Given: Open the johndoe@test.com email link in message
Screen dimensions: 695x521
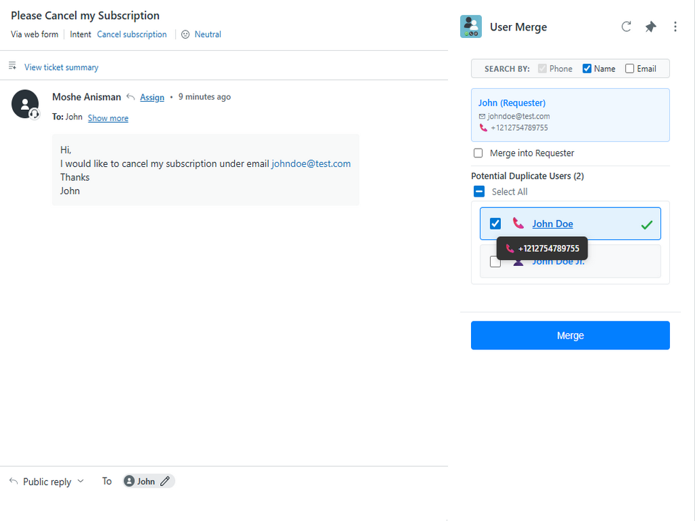Looking at the screenshot, I should coord(311,163).
